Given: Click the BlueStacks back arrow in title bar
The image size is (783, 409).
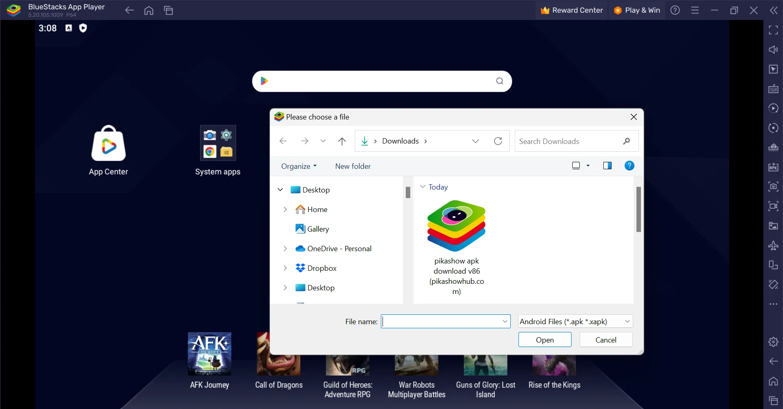Looking at the screenshot, I should (x=129, y=10).
